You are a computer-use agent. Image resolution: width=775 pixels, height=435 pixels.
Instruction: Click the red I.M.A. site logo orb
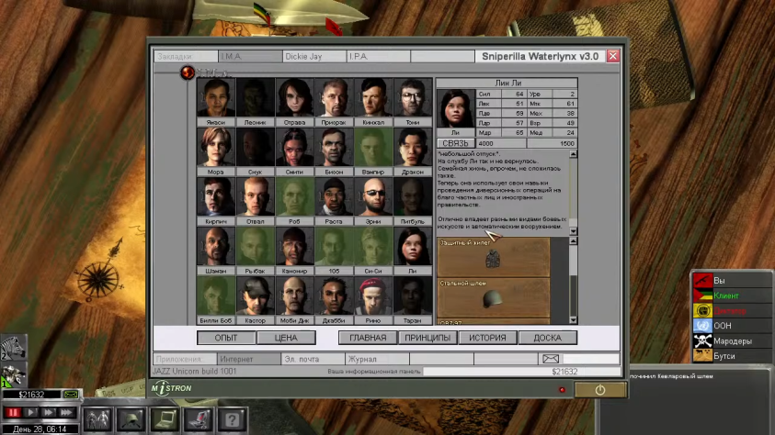coord(188,72)
